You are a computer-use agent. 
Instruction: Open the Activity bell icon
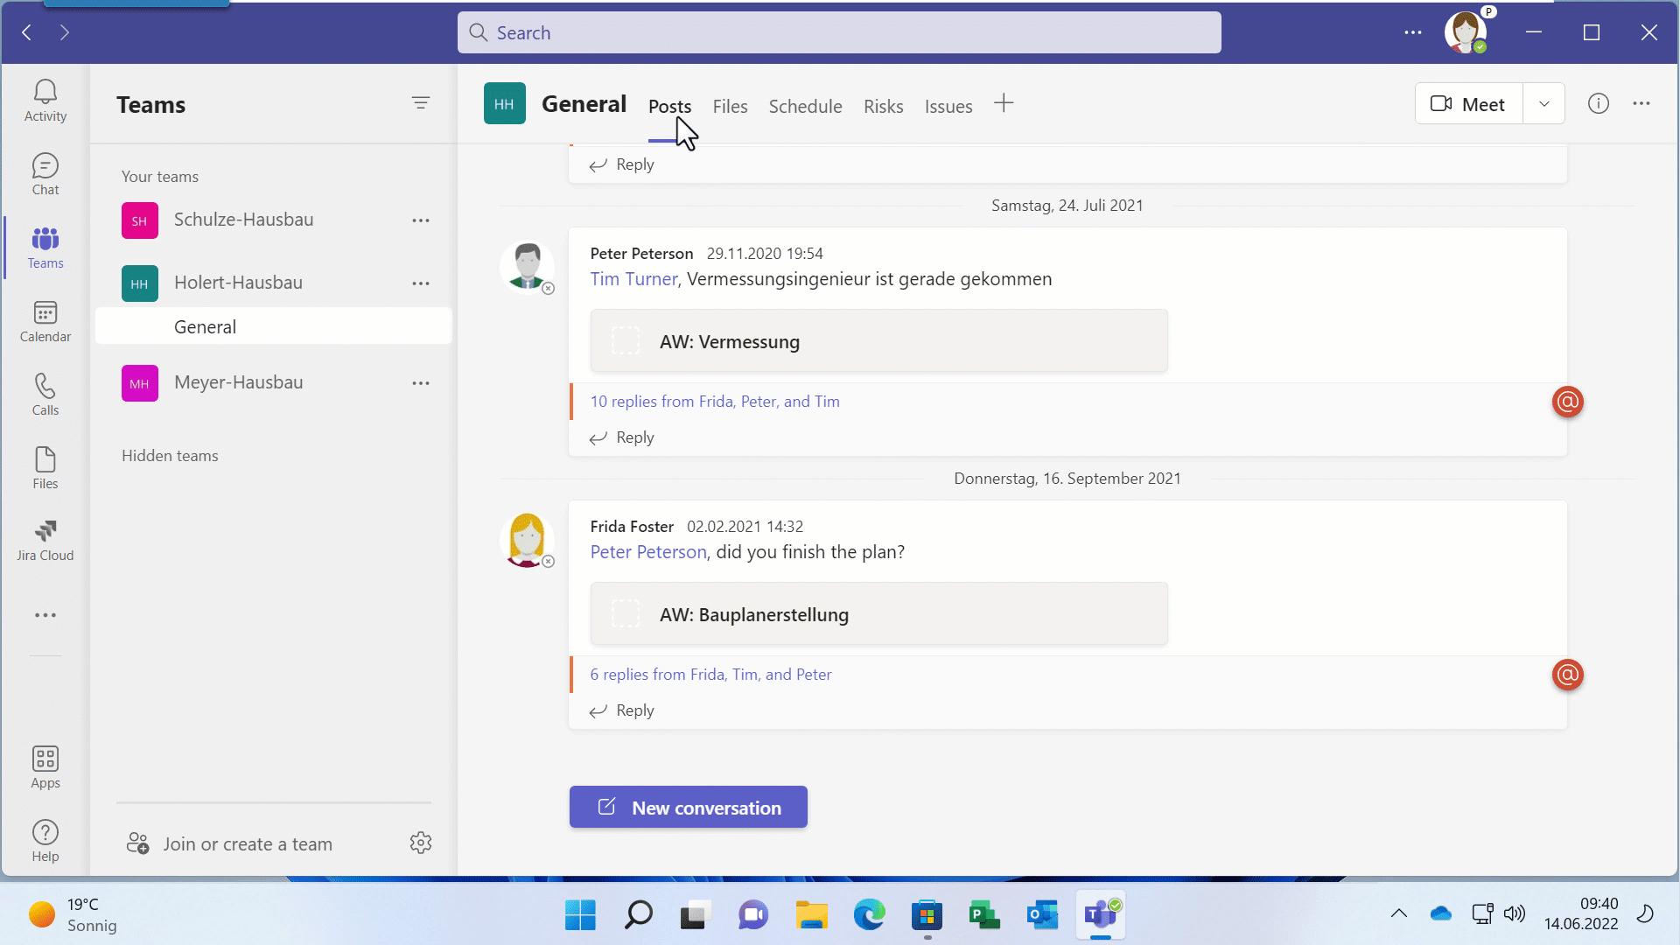click(x=45, y=101)
